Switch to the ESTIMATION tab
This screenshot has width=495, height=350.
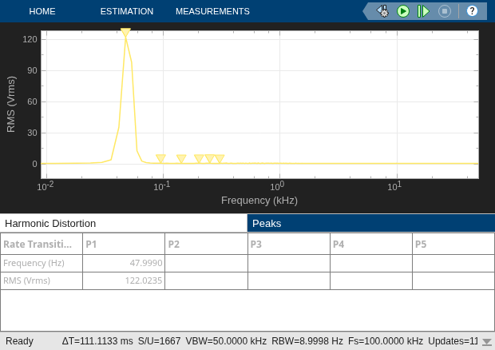(x=127, y=11)
